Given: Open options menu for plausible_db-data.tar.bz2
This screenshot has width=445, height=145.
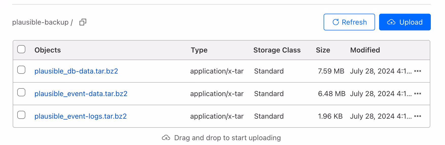Looking at the screenshot, I should (417, 71).
